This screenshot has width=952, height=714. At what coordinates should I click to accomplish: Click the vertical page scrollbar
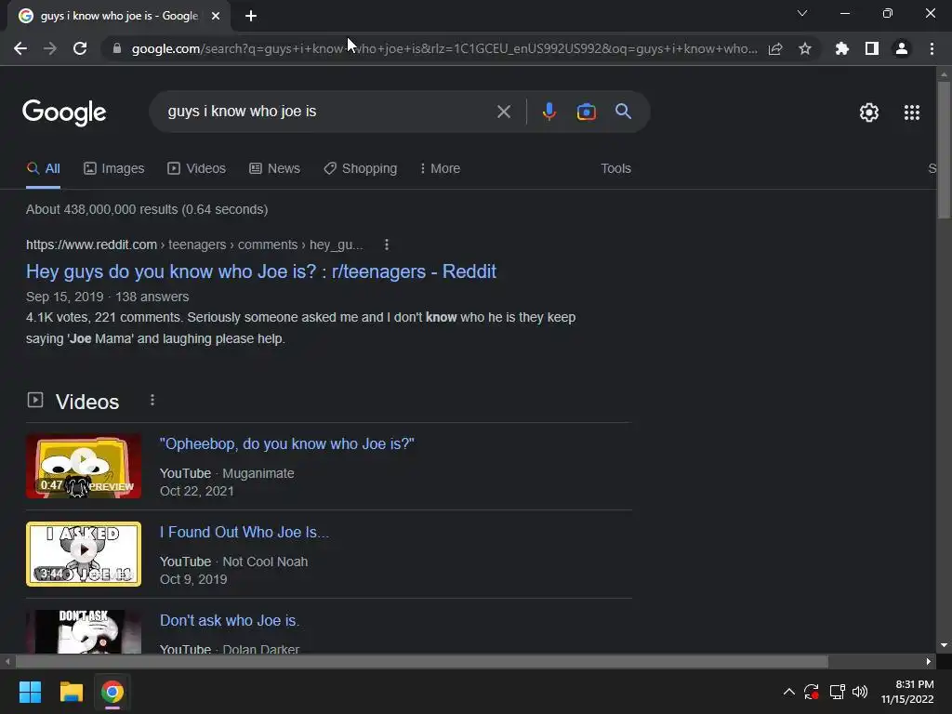pos(944,149)
